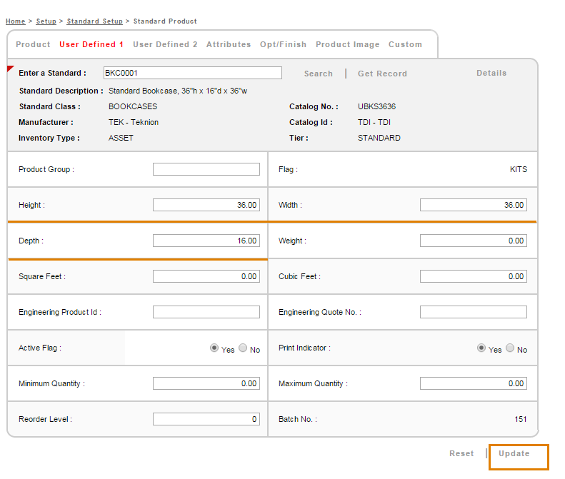
Task: Open the Product tab
Action: [x=33, y=44]
